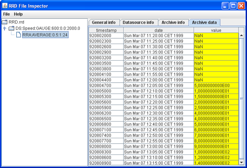Click date cell Sun Mar 07 11:35:00 CET 1999
Viewport: 247px width, 168px height.
coord(159,52)
